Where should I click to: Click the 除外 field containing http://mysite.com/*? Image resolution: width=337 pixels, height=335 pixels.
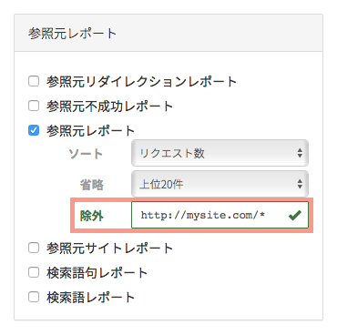tap(220, 215)
